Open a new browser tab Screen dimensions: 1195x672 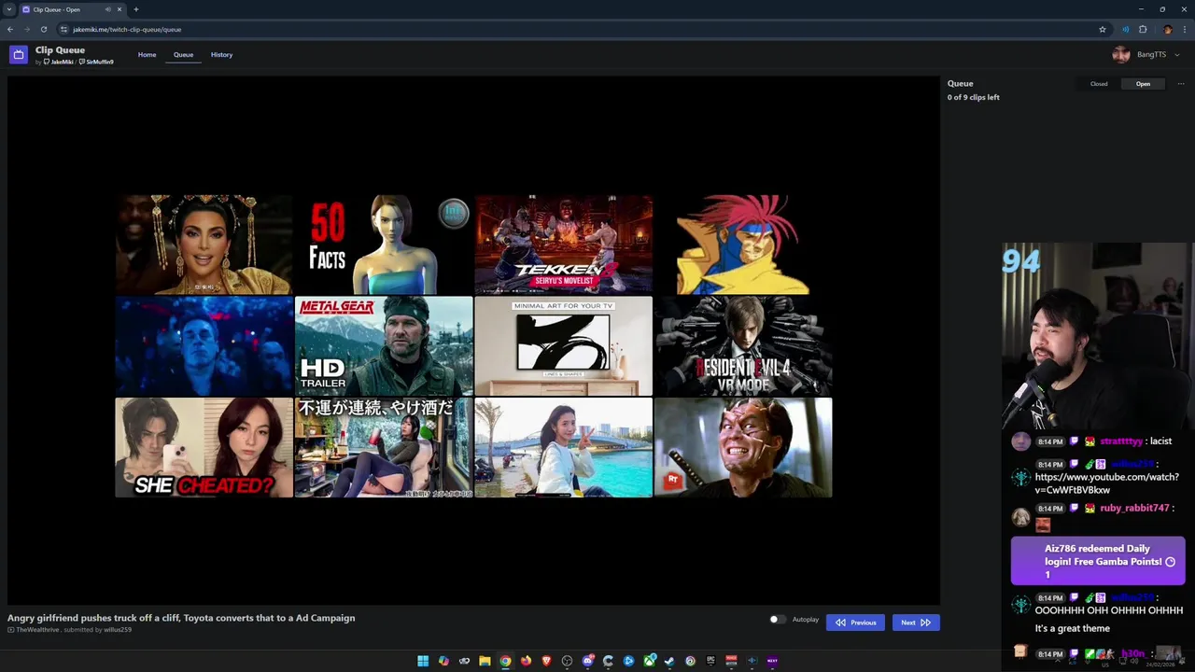[x=136, y=9]
